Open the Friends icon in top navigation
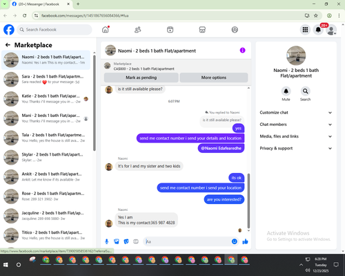The image size is (345, 276). pyautogui.click(x=137, y=30)
